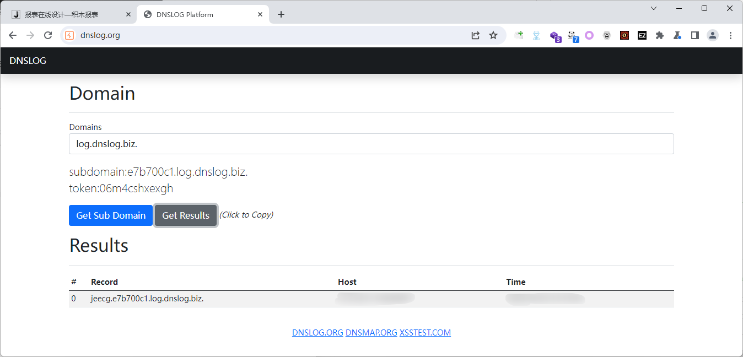Close the 报表在线设计 tab
The image size is (743, 357).
(128, 14)
